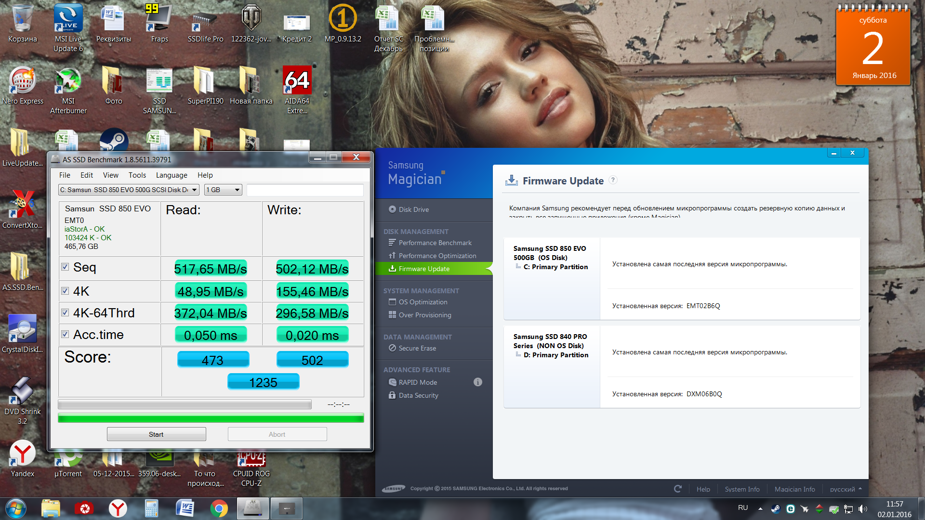Click the System Info link
The width and height of the screenshot is (925, 520).
(x=742, y=489)
